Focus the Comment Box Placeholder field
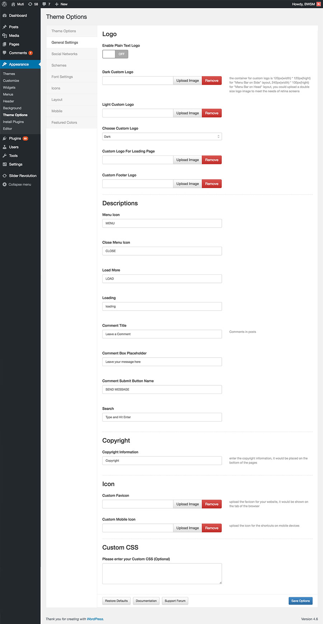The height and width of the screenshot is (624, 323). point(162,362)
